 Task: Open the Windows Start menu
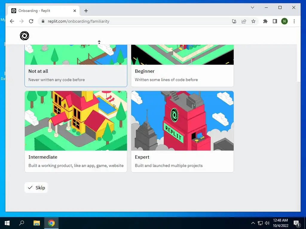(x=7, y=223)
